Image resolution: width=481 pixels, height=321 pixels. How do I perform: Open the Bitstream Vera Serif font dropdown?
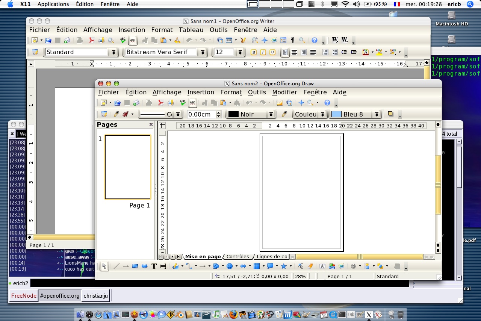click(203, 52)
